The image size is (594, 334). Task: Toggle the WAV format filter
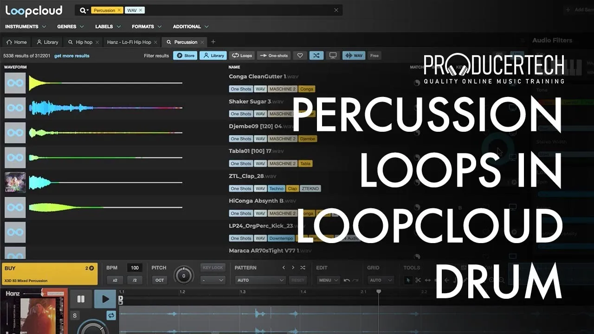point(354,56)
